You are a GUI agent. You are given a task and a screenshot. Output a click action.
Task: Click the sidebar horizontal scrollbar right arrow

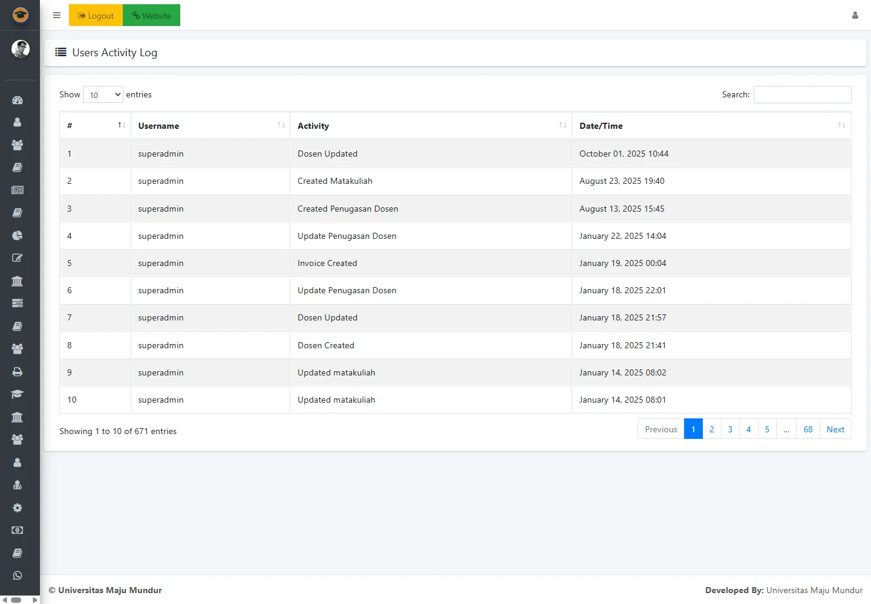34,600
